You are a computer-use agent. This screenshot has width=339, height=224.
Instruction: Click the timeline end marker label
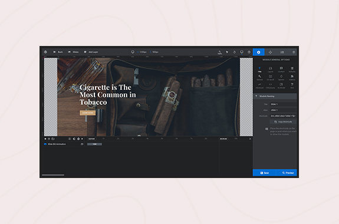(223, 139)
